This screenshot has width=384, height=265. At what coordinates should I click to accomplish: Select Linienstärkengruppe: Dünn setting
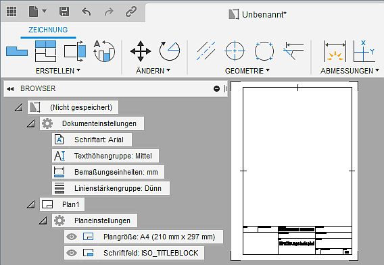pos(111,188)
